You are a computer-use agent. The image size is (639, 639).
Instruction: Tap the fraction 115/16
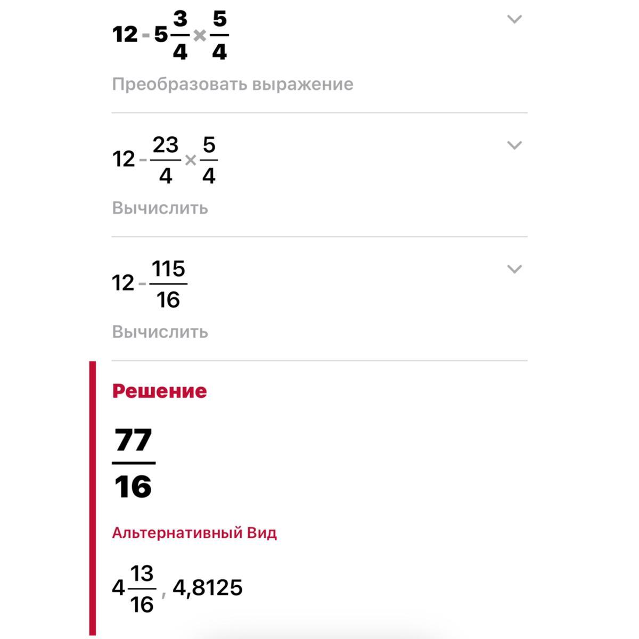tap(168, 284)
